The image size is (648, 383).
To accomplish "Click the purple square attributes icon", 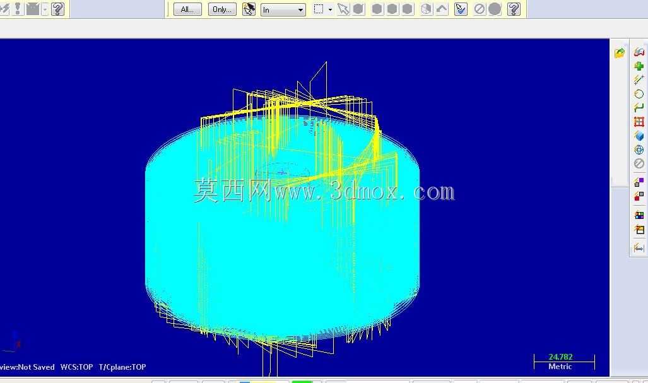I will (x=639, y=182).
